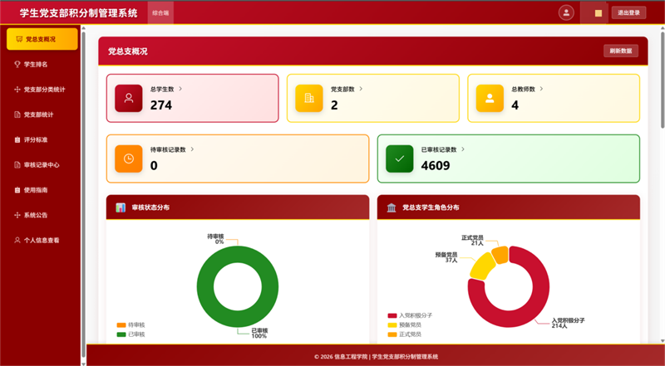Click the clock icon on 待审核记录数 card
Screen dimensions: 665x366
(129, 159)
